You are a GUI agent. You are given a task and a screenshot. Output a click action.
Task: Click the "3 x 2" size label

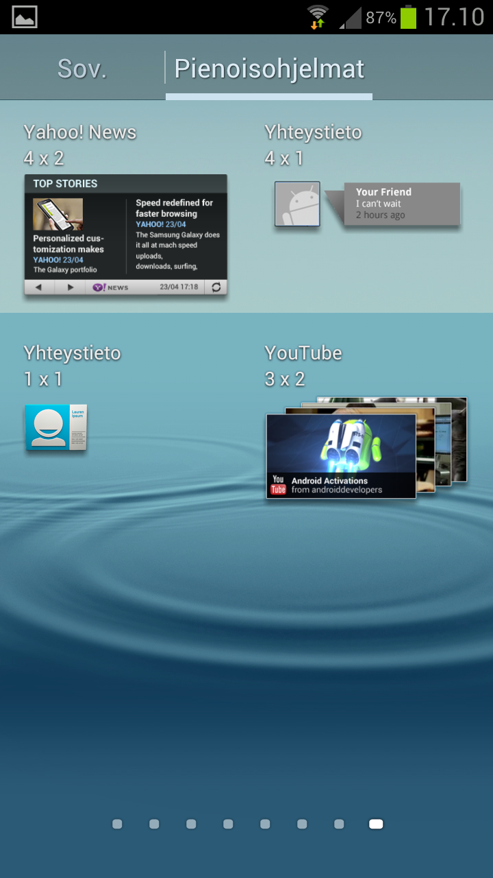click(x=285, y=379)
